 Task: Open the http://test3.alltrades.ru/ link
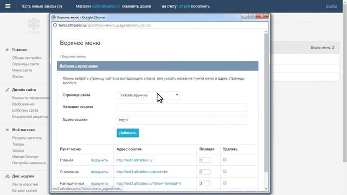(134, 160)
